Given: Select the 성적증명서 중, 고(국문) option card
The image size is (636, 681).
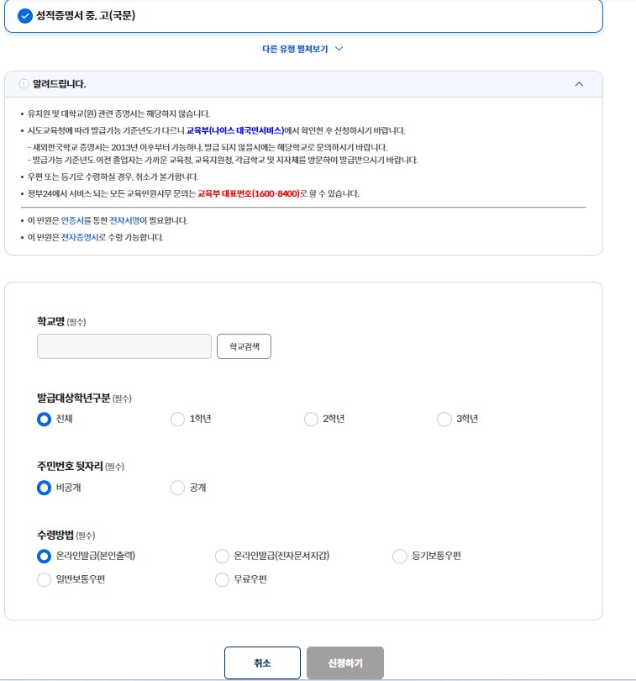Looking at the screenshot, I should click(303, 16).
